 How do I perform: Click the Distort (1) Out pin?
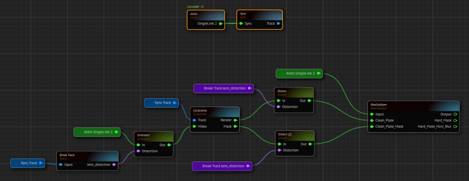pyautogui.click(x=310, y=144)
